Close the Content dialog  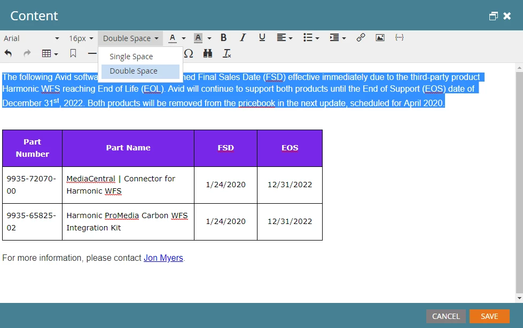[x=507, y=16]
